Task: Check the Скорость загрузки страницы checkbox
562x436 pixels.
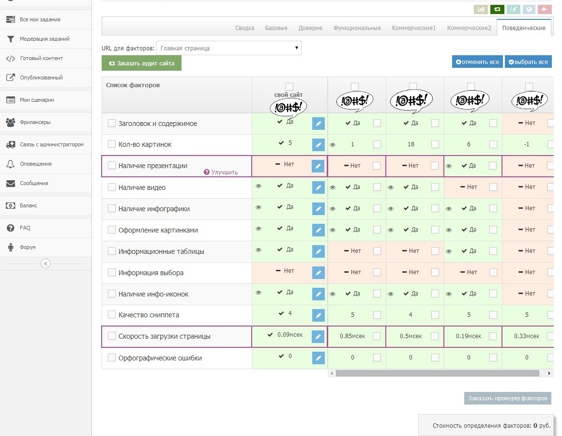Action: 112,336
